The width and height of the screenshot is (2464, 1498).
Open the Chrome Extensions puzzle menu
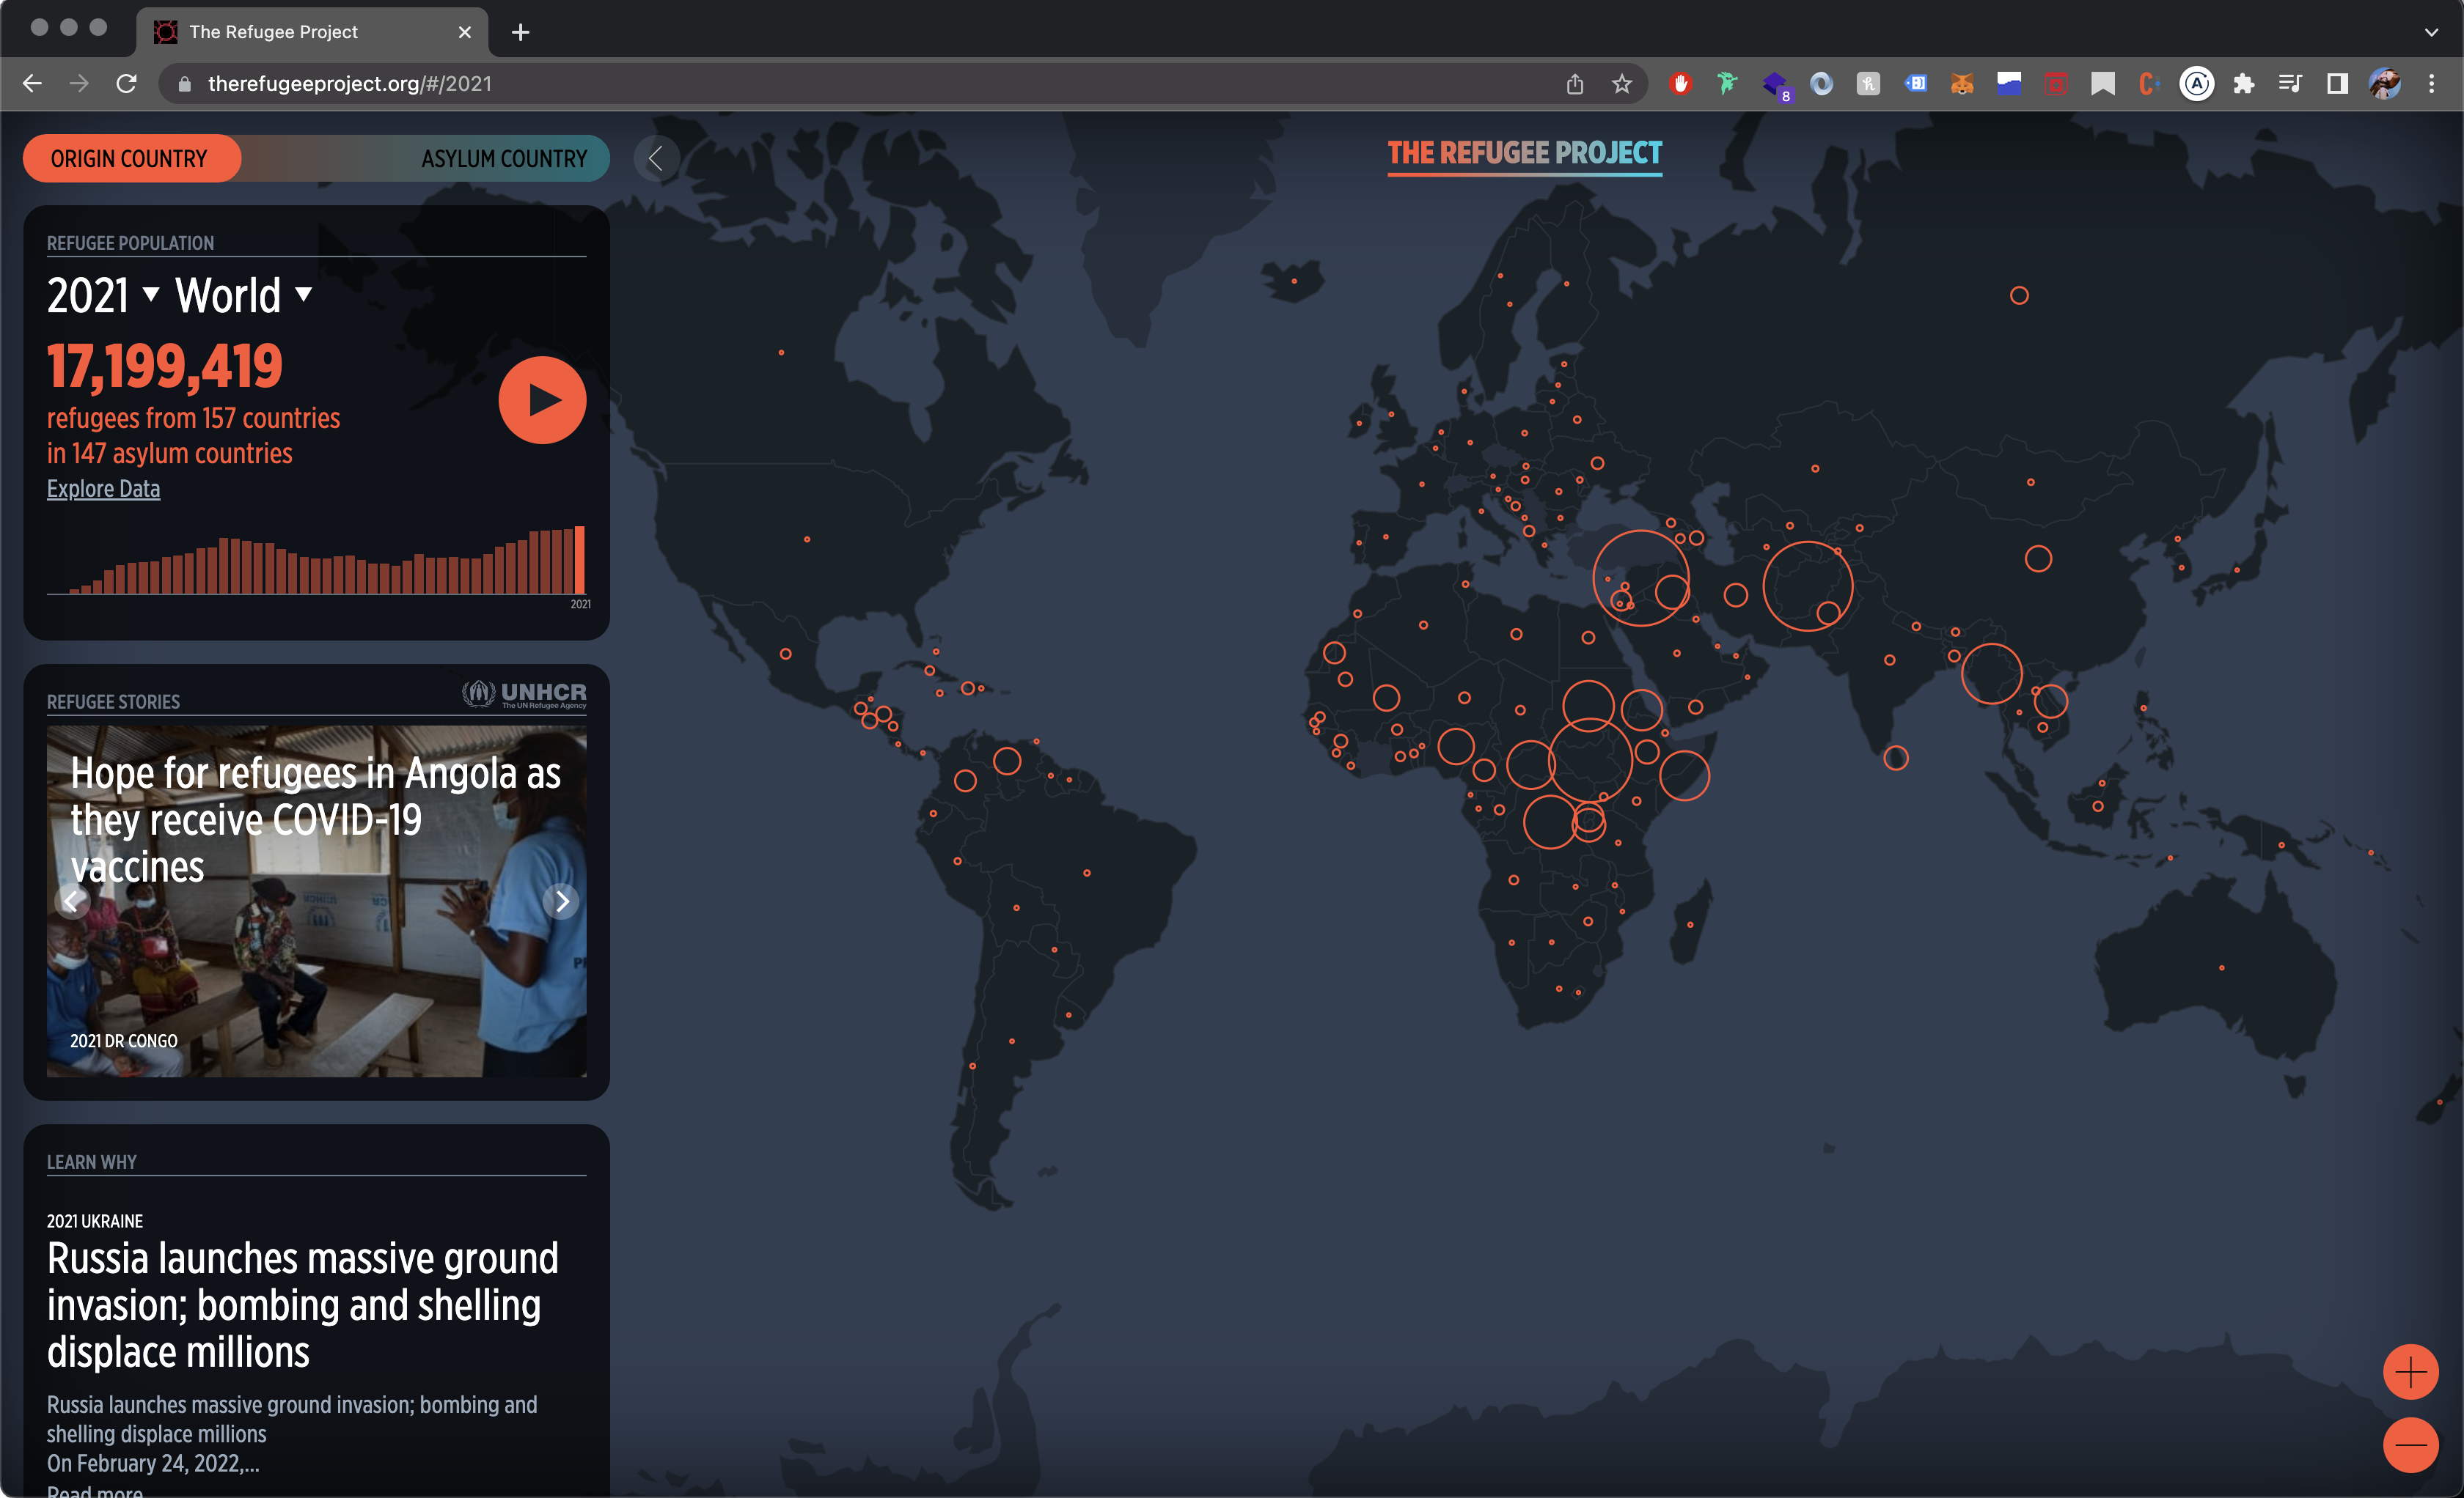pos(2243,84)
